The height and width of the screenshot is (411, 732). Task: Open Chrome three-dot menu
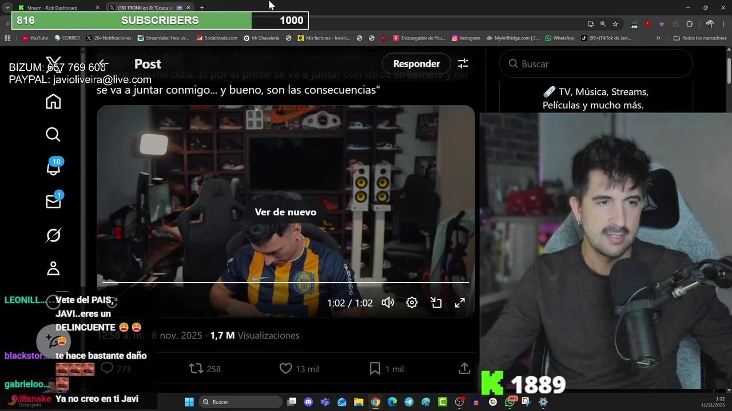(725, 24)
